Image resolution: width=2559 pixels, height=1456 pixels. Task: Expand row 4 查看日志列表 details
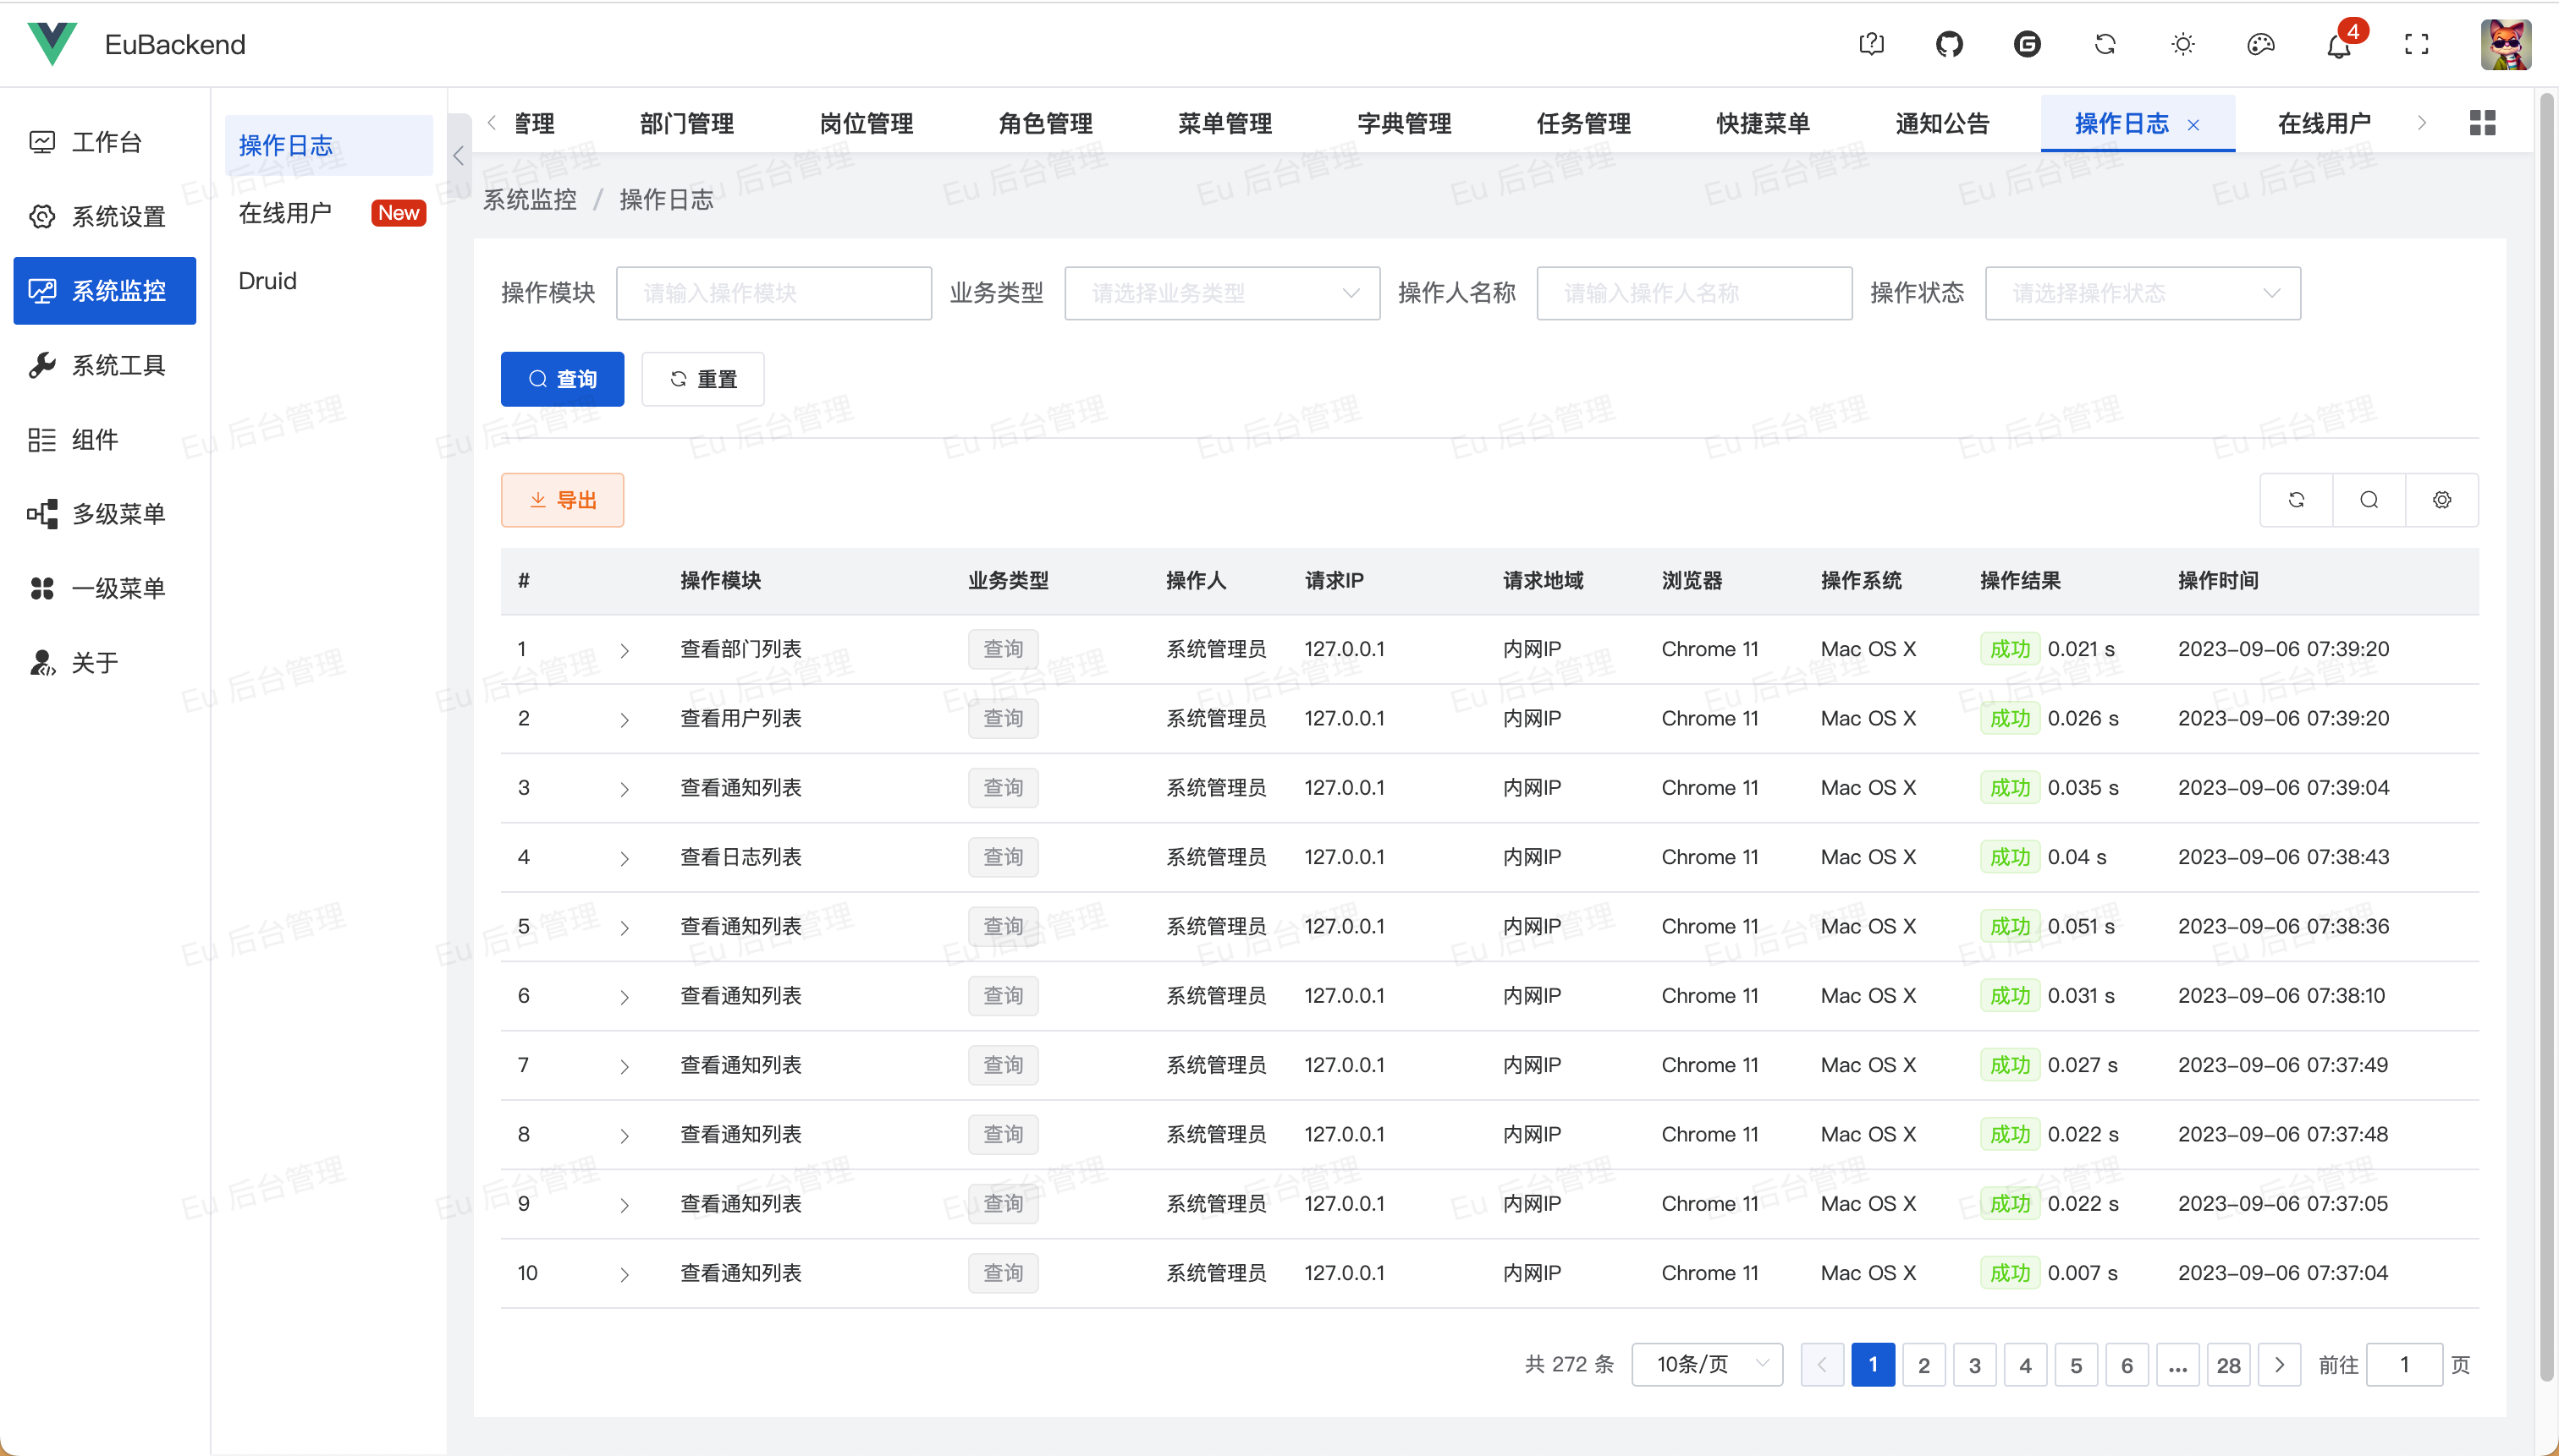[x=625, y=859]
